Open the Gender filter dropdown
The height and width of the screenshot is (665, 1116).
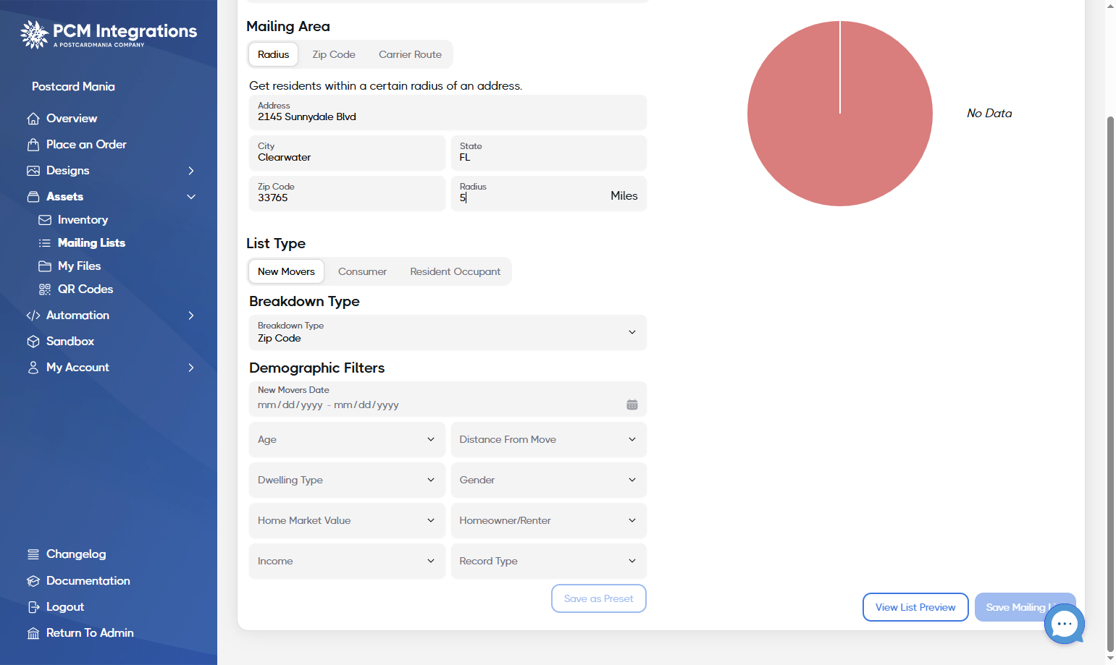pos(548,480)
